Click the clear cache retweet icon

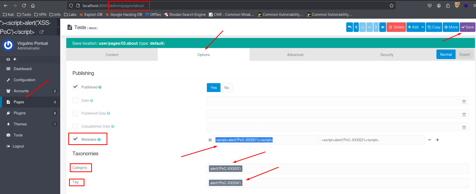click(8, 59)
